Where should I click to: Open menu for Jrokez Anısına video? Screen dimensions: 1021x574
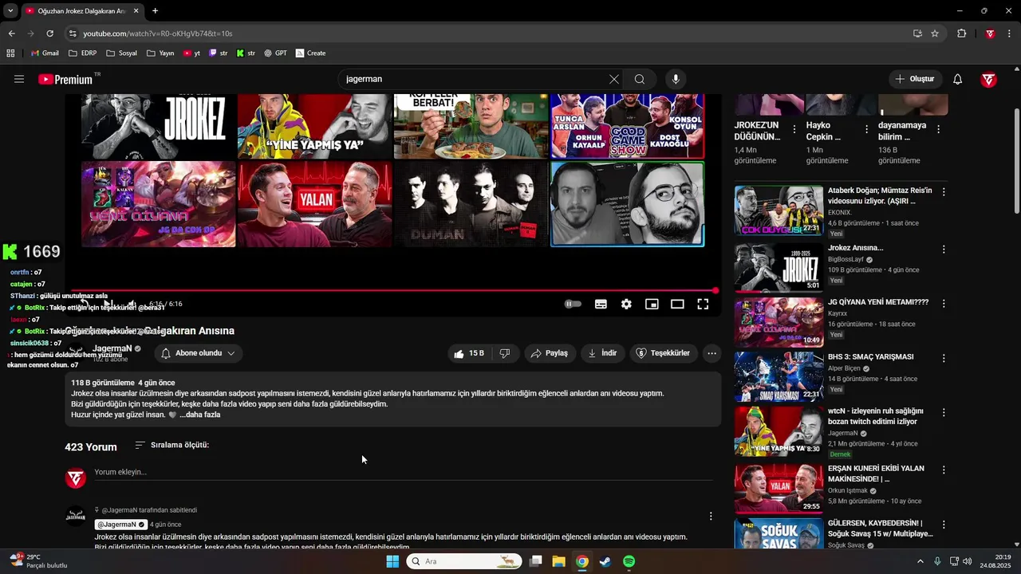944,250
